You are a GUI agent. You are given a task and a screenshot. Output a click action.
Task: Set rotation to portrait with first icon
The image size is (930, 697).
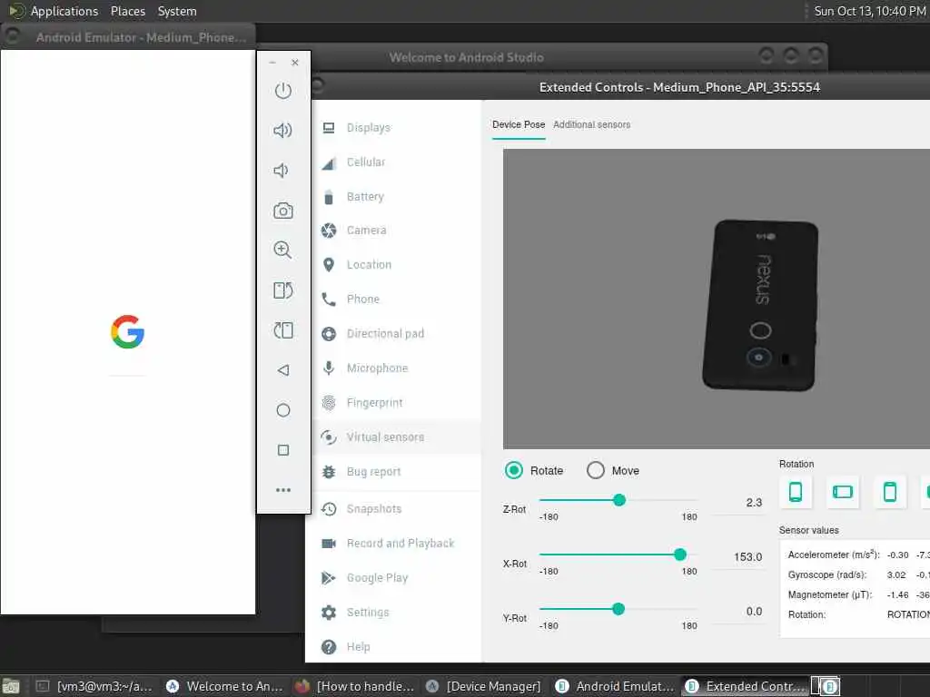(x=796, y=492)
